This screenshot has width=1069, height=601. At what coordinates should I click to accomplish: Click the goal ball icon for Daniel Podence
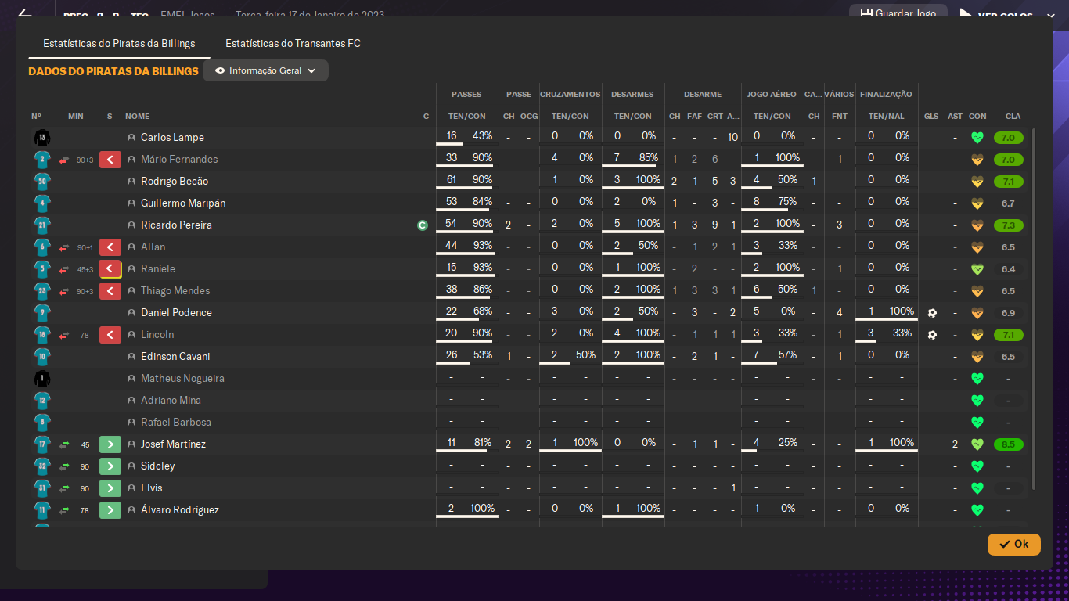[x=931, y=313]
